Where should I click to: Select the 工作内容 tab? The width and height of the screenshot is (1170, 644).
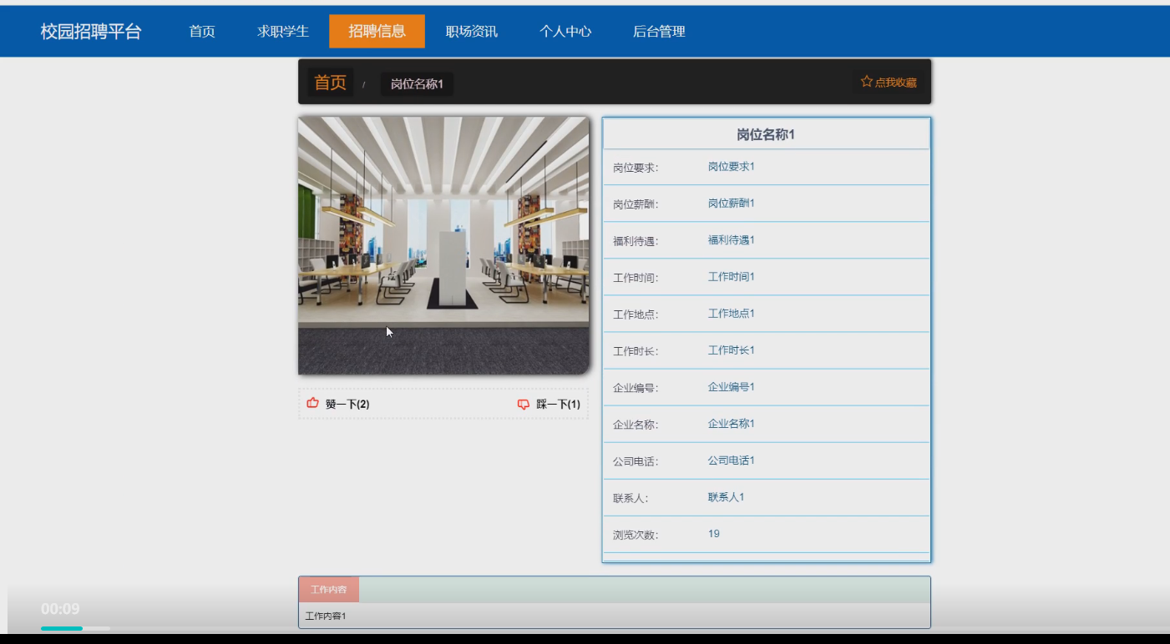click(329, 590)
